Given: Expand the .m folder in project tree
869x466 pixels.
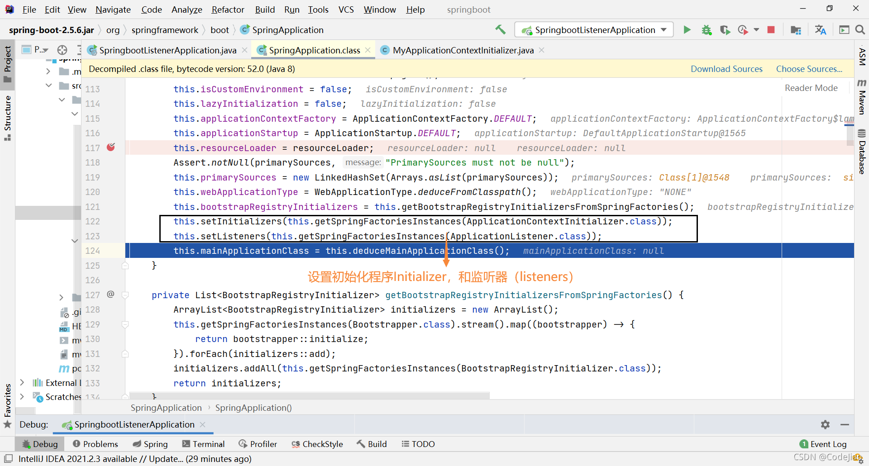Looking at the screenshot, I should coord(48,71).
